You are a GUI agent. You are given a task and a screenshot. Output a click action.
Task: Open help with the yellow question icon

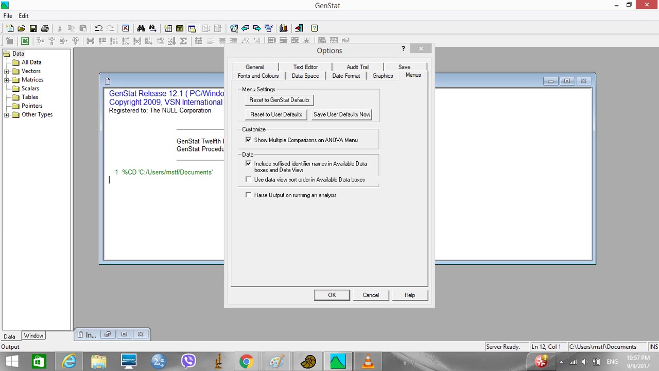[314, 28]
